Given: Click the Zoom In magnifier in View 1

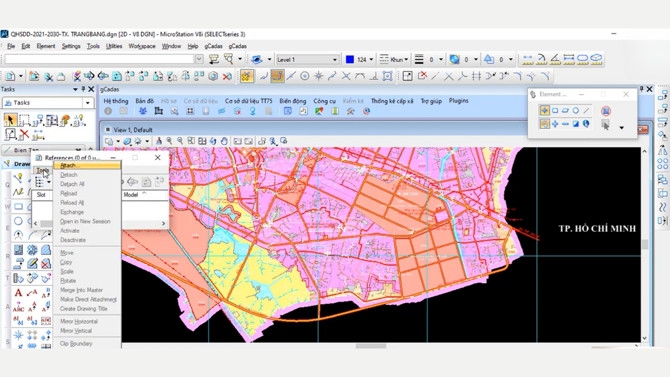Looking at the screenshot, I should point(169,141).
